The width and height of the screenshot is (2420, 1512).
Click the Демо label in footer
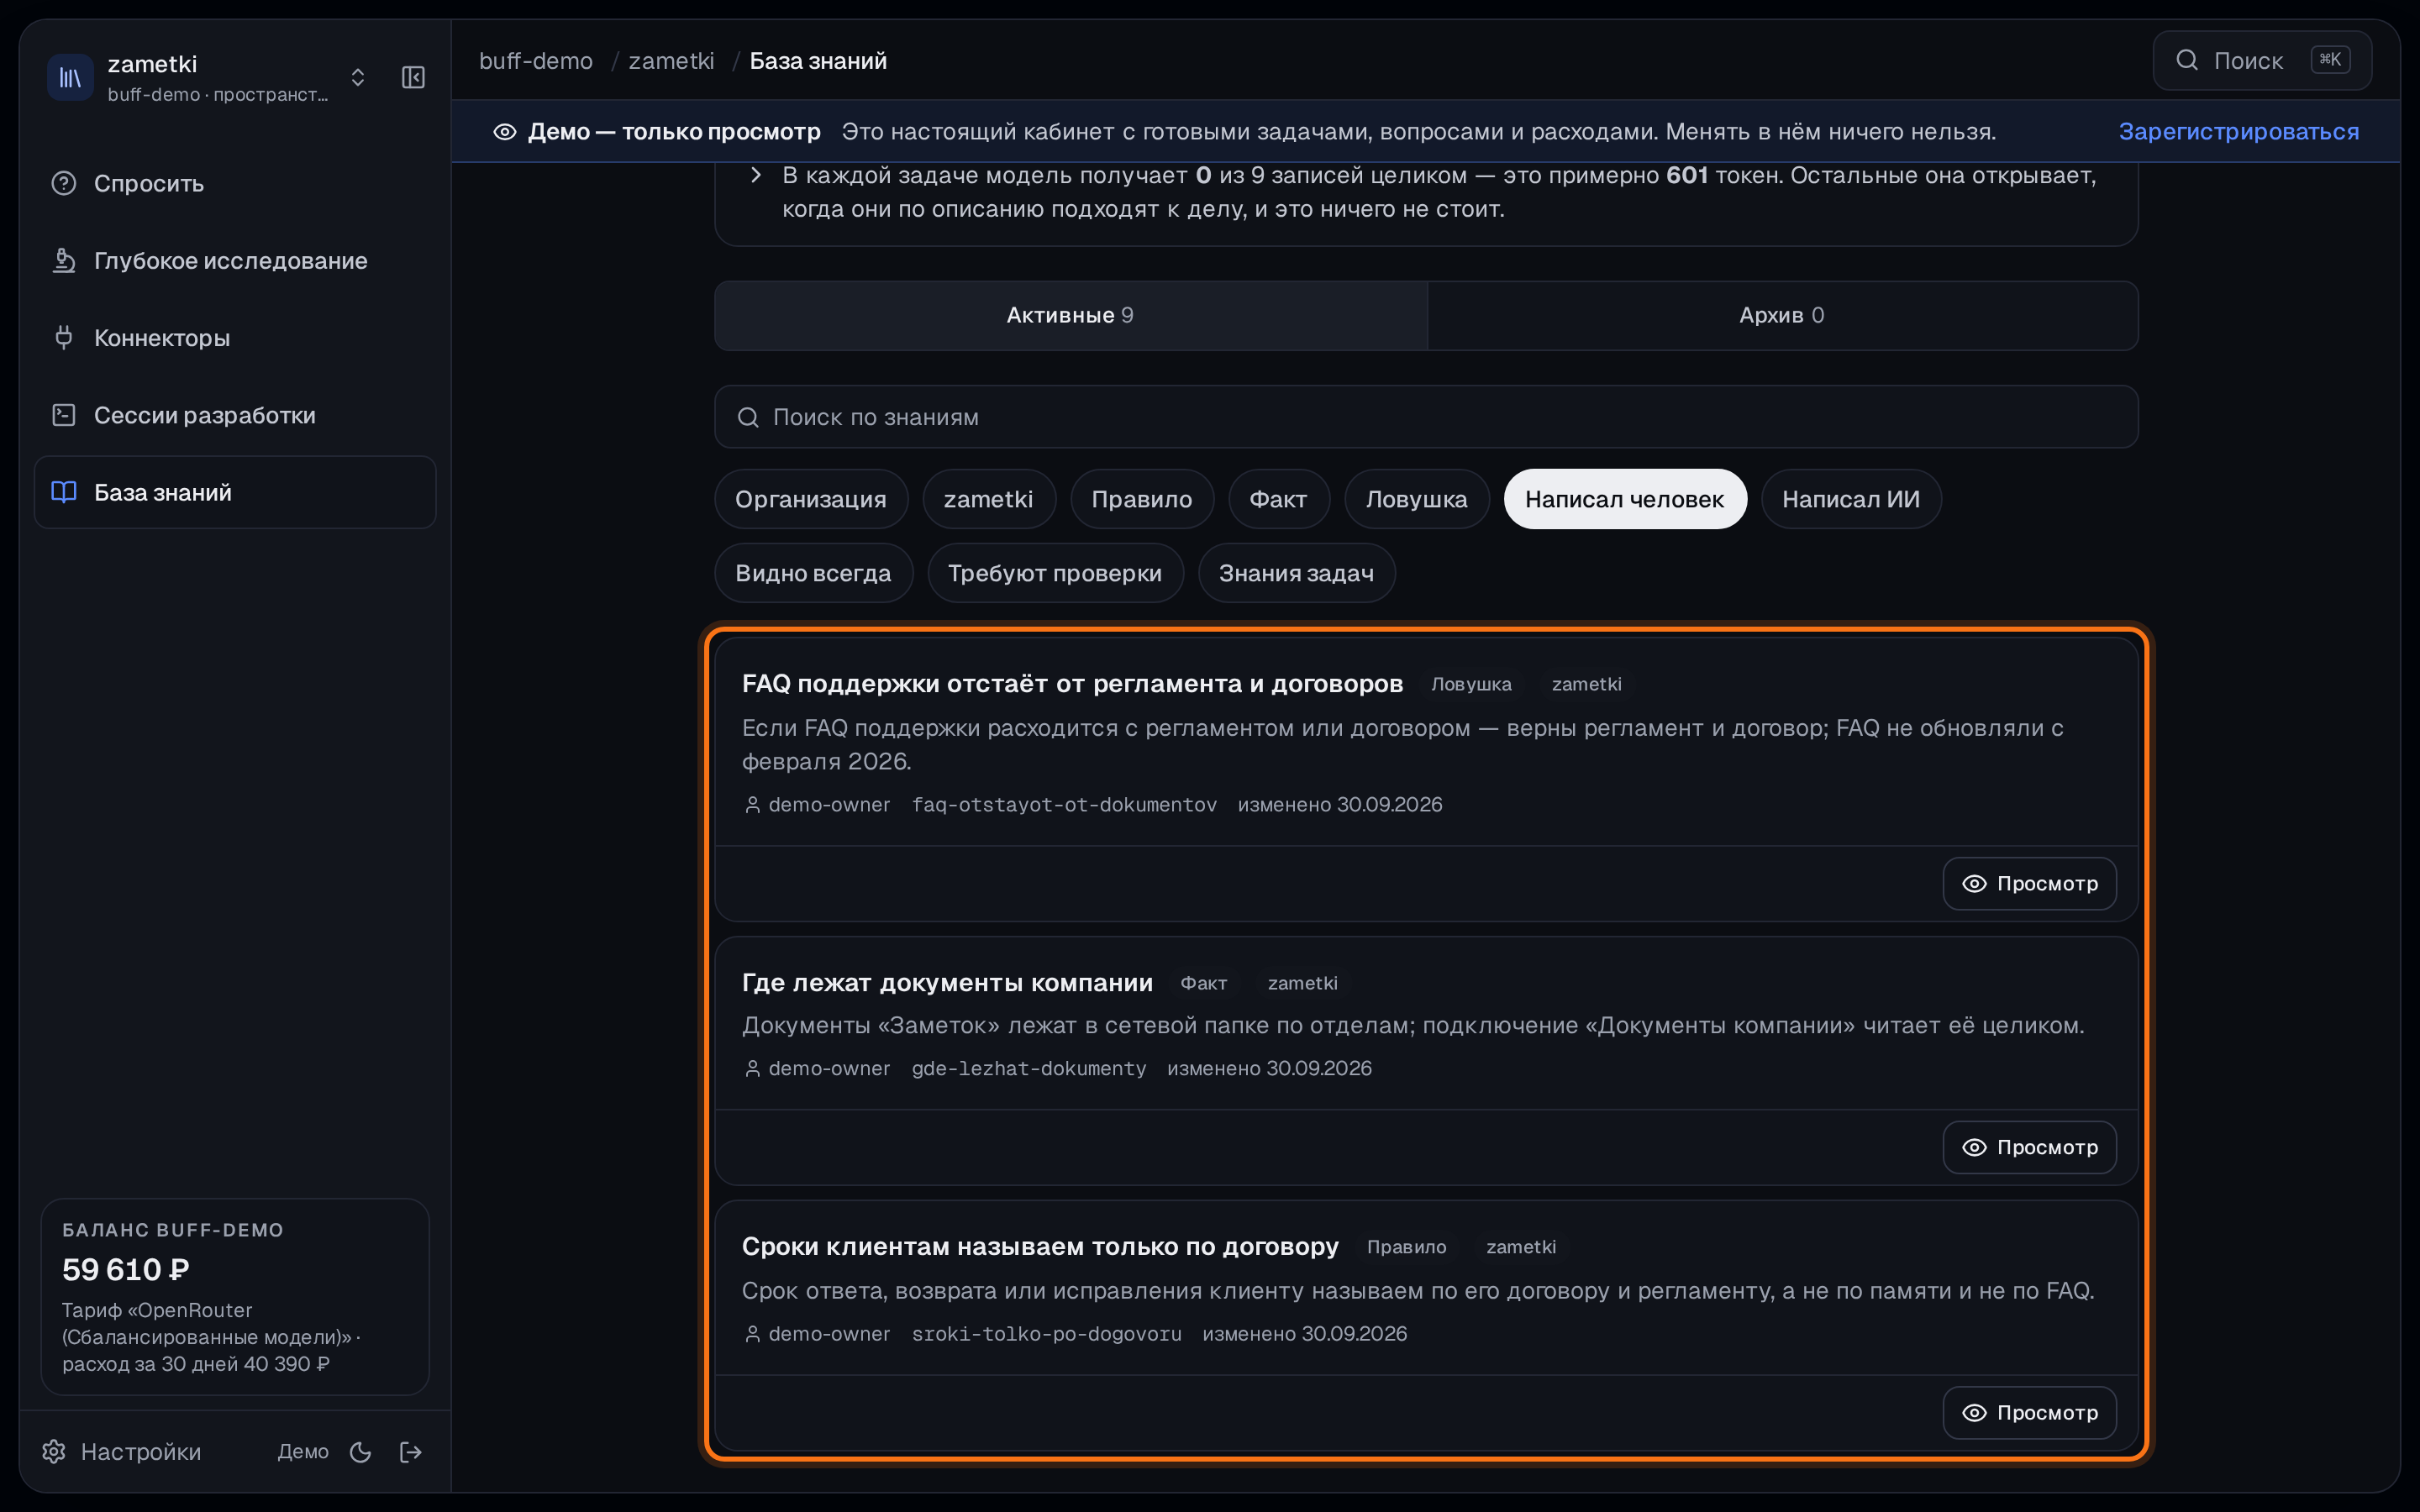303,1451
